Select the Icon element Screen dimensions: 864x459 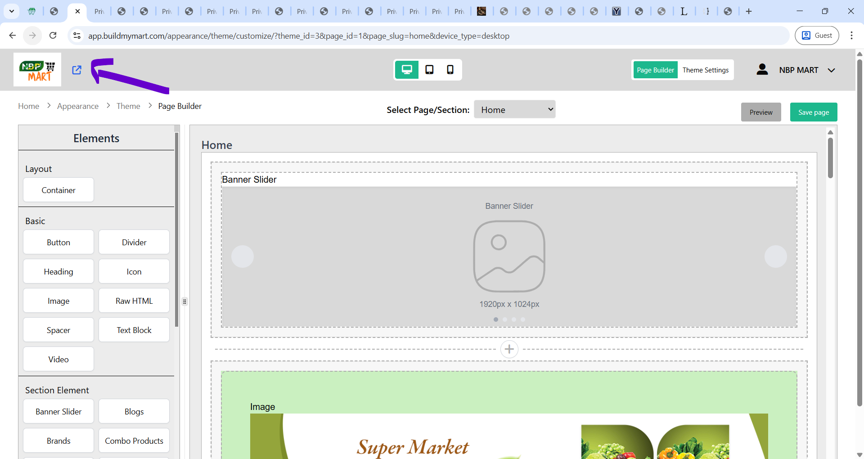coord(134,271)
